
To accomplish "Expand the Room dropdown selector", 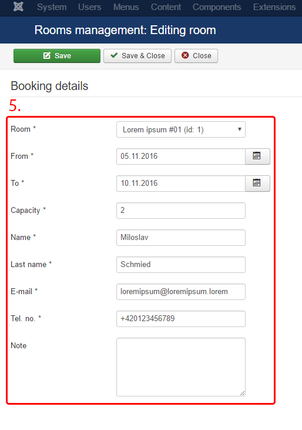I will 181,129.
